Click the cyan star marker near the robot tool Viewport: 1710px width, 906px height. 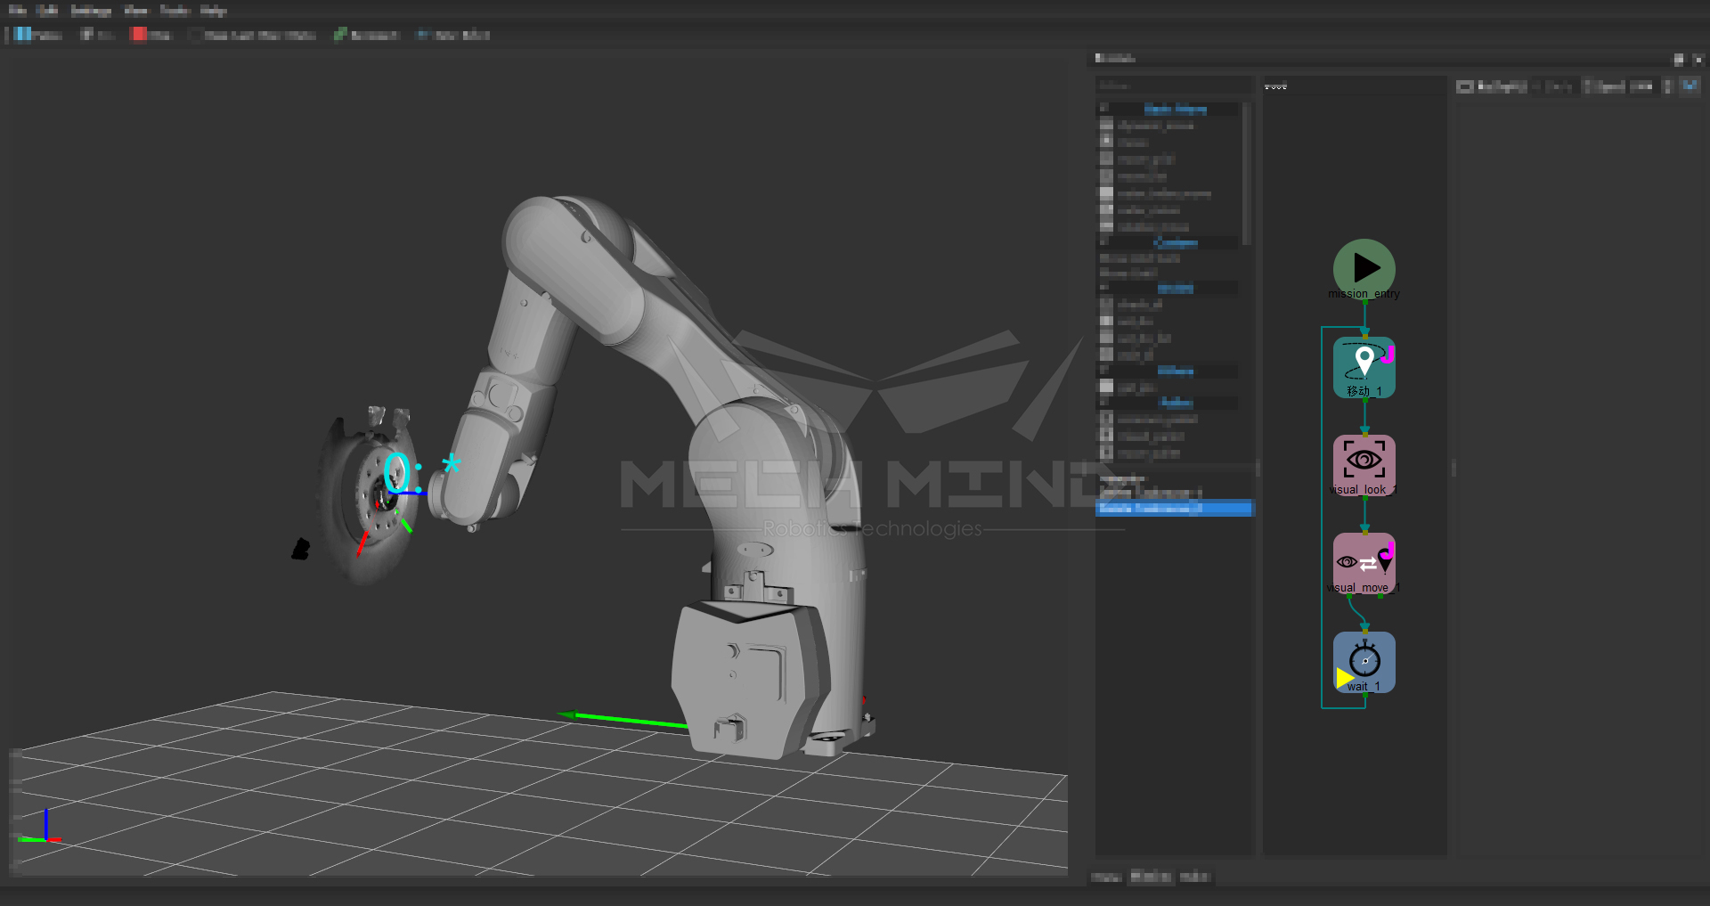[452, 463]
